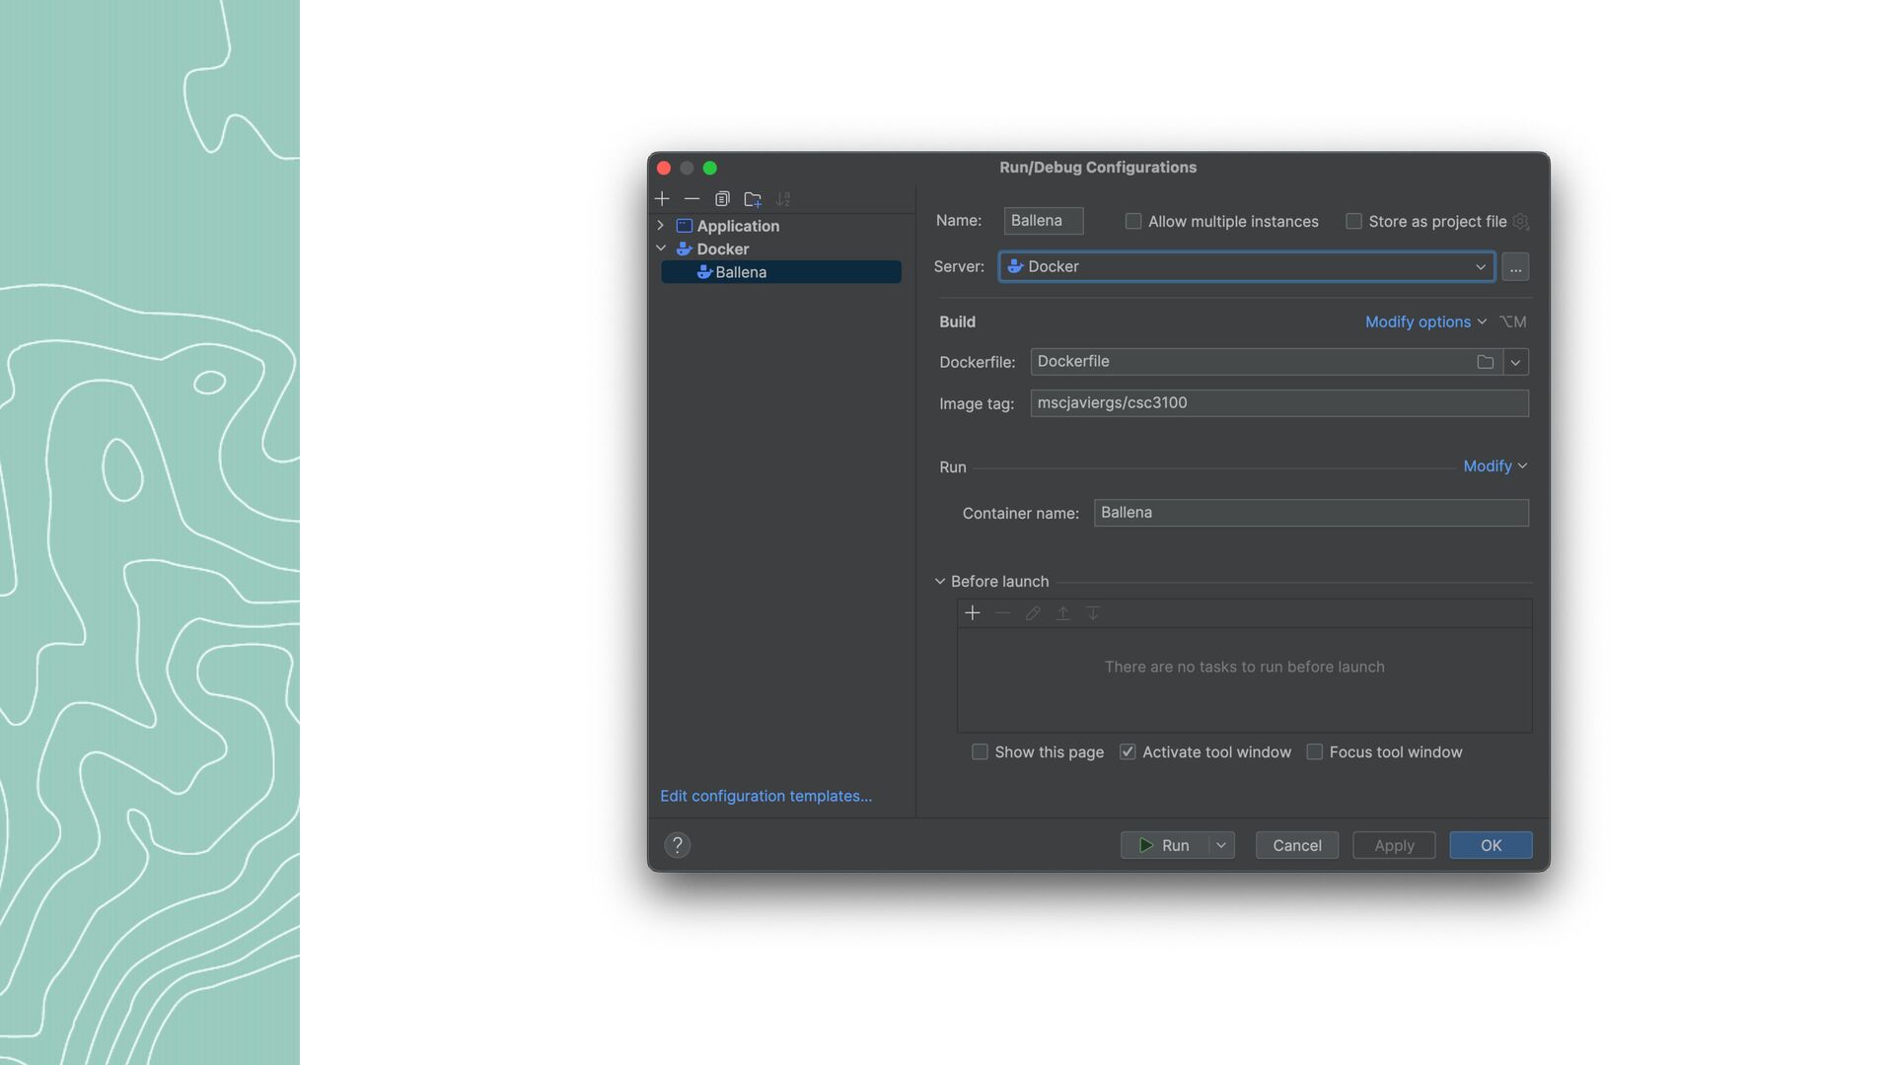Click the server ellipsis browse button
Image resolution: width=1894 pixels, height=1065 pixels.
point(1515,267)
